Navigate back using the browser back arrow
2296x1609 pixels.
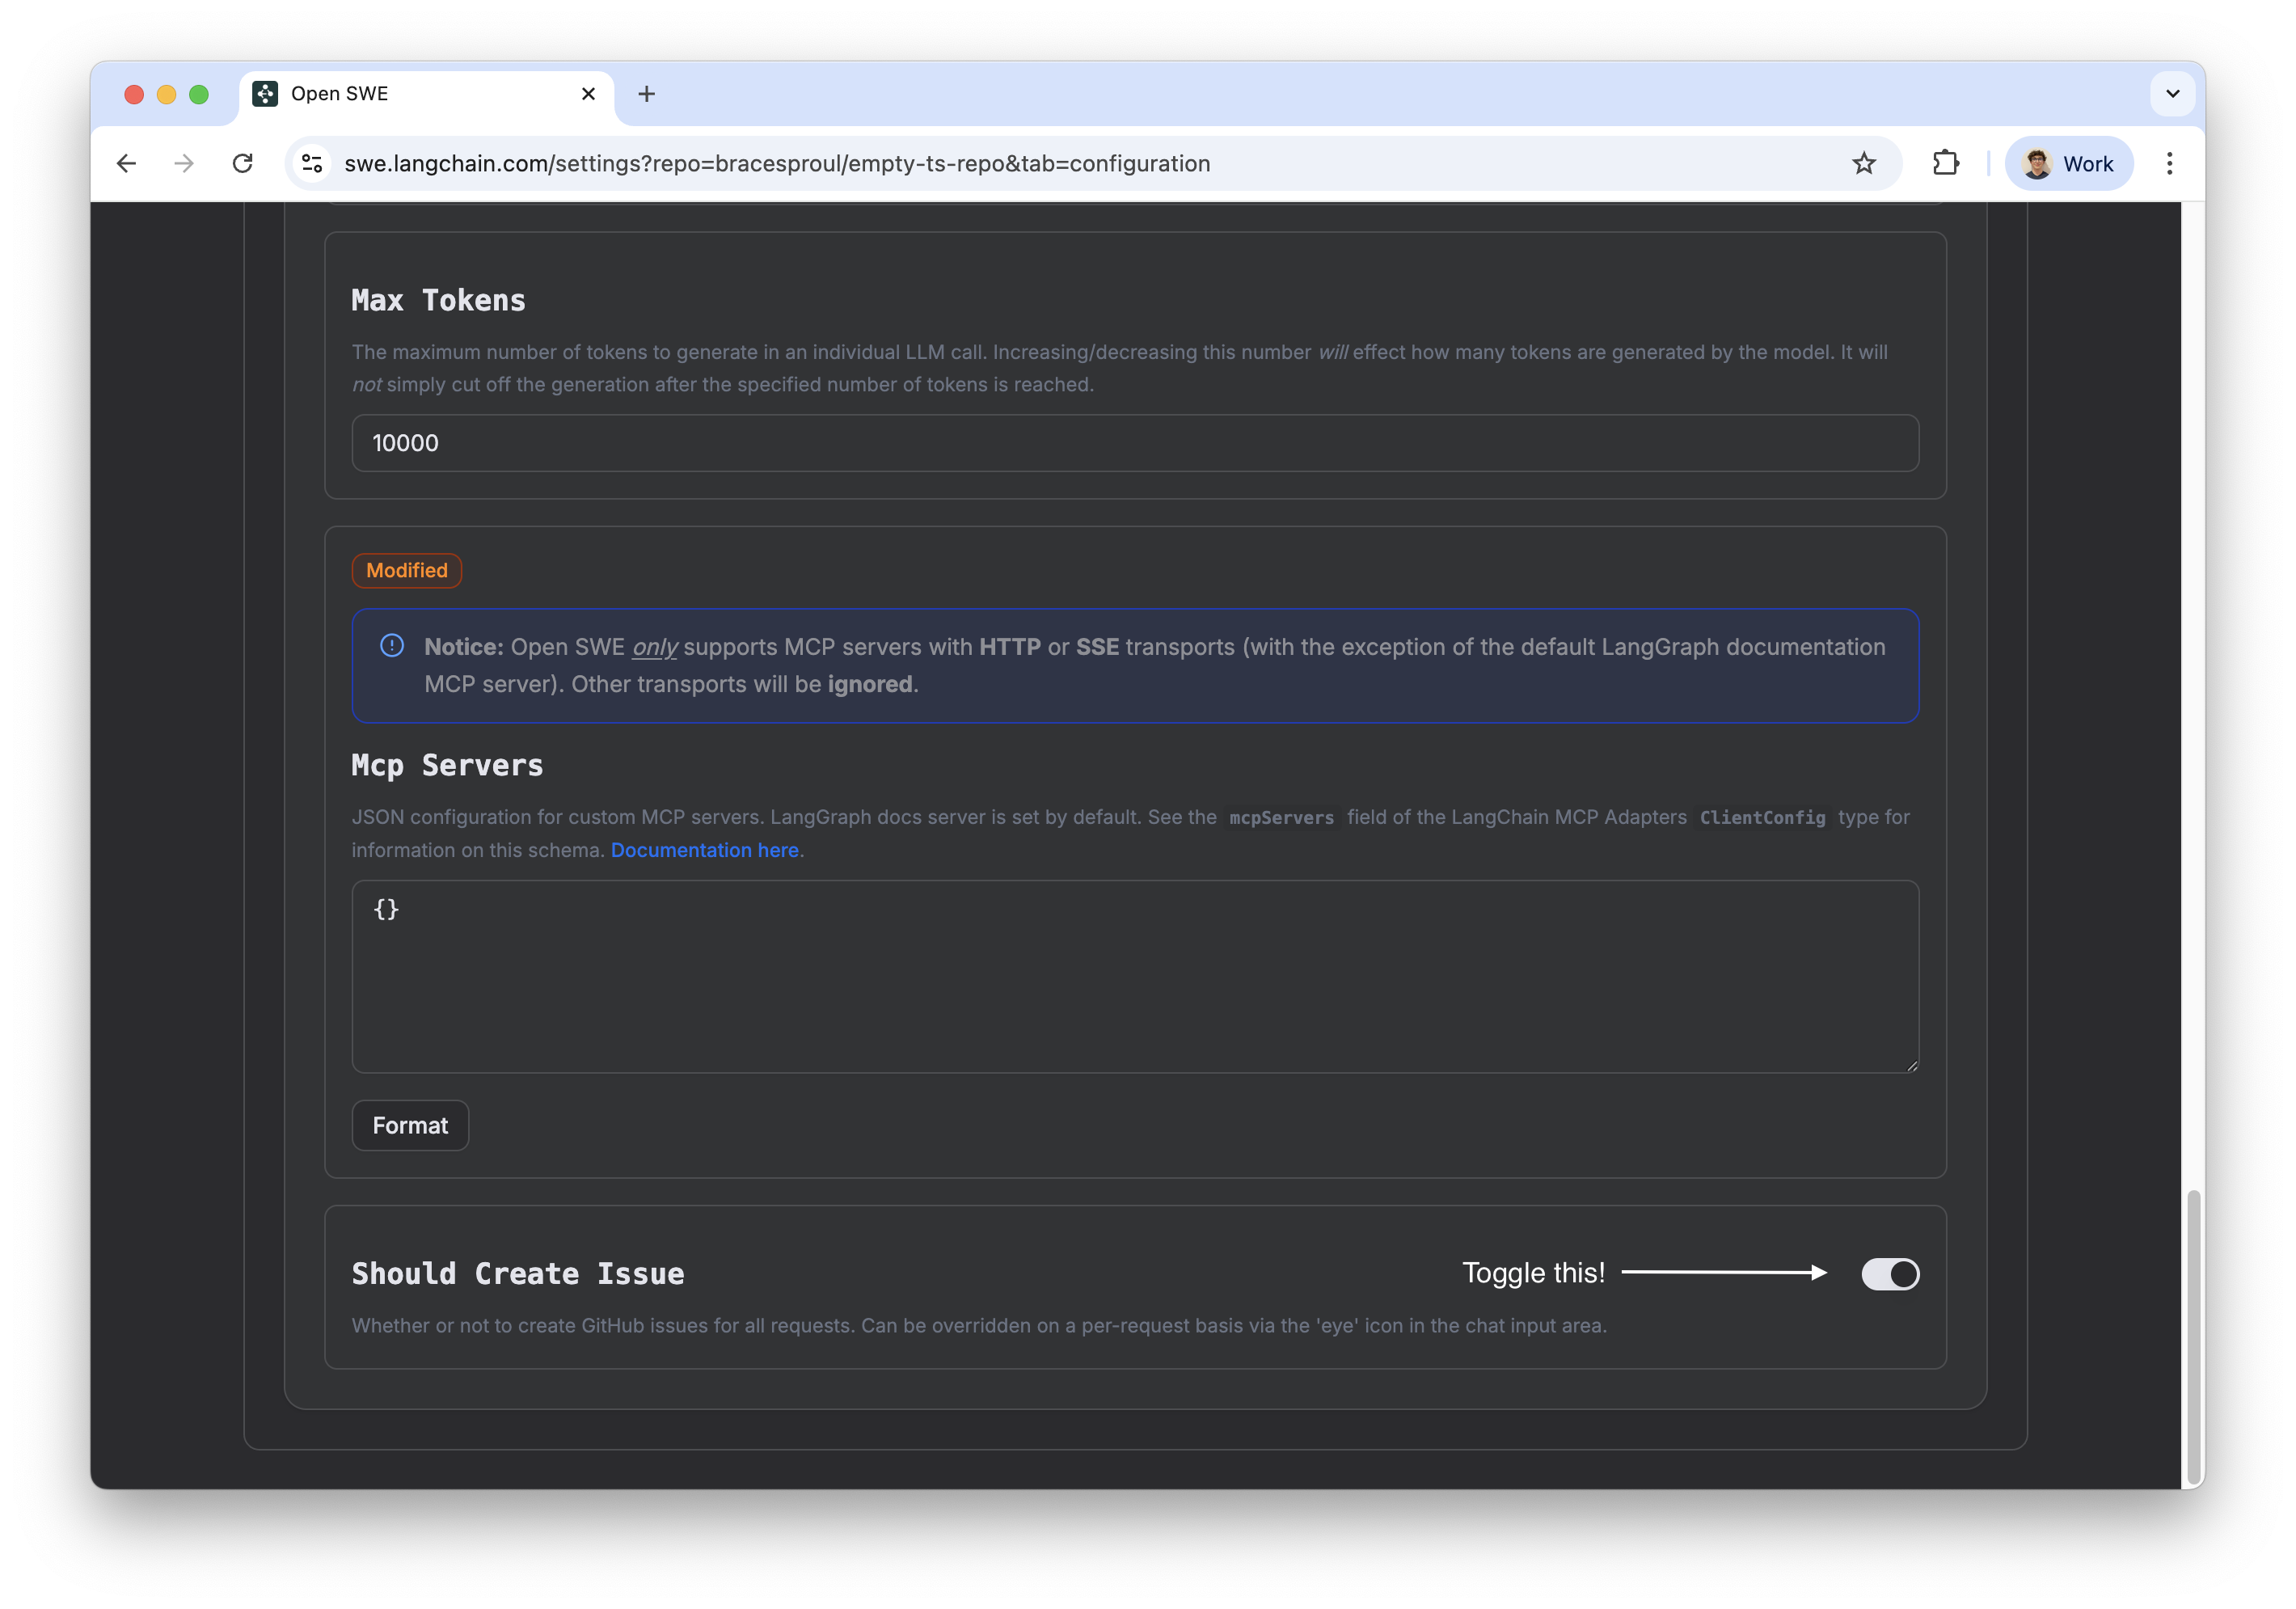pyautogui.click(x=126, y=163)
